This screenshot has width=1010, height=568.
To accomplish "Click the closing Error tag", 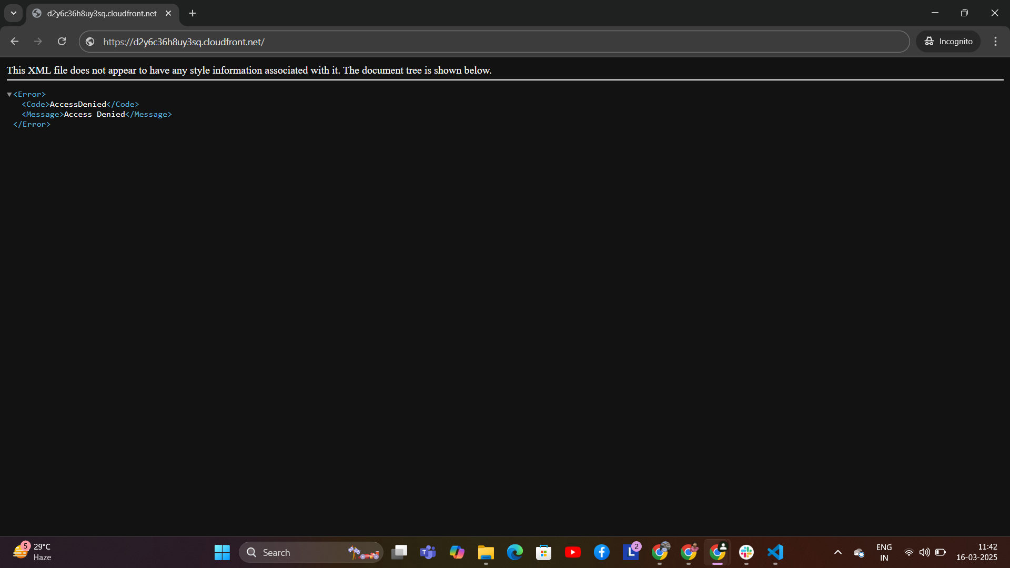I will click(32, 125).
